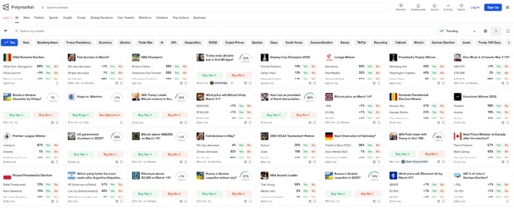Open the All tab
This screenshot has height=211, width=514.
coord(17,18)
